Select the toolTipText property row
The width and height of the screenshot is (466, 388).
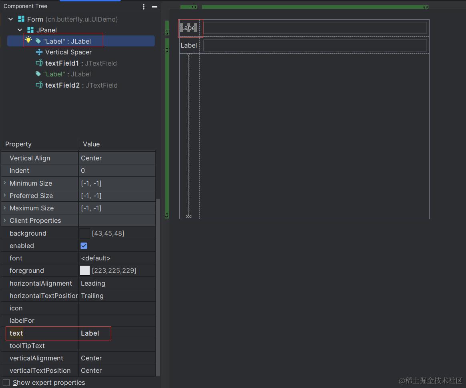(78, 346)
